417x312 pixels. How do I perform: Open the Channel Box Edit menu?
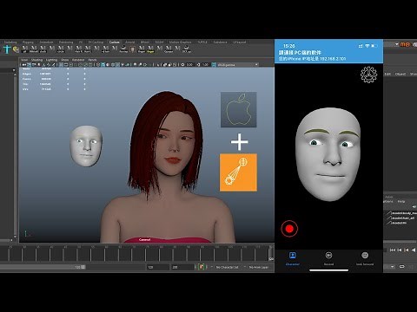(387, 75)
